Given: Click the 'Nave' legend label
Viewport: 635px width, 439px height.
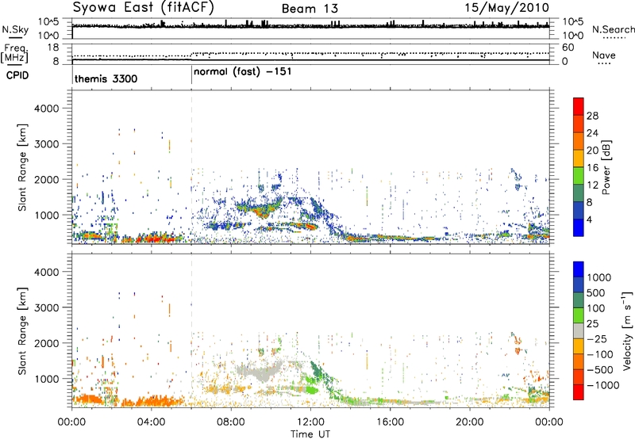Looking at the screenshot, I should tap(604, 55).
